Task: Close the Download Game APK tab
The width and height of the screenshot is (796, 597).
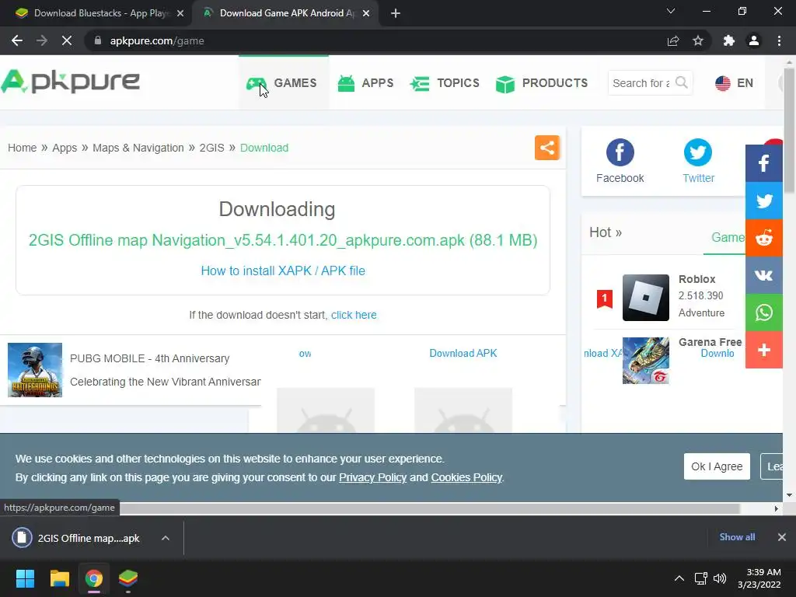Action: click(366, 13)
